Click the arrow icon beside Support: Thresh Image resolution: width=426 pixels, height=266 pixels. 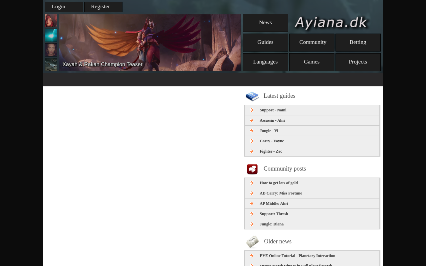(252, 214)
